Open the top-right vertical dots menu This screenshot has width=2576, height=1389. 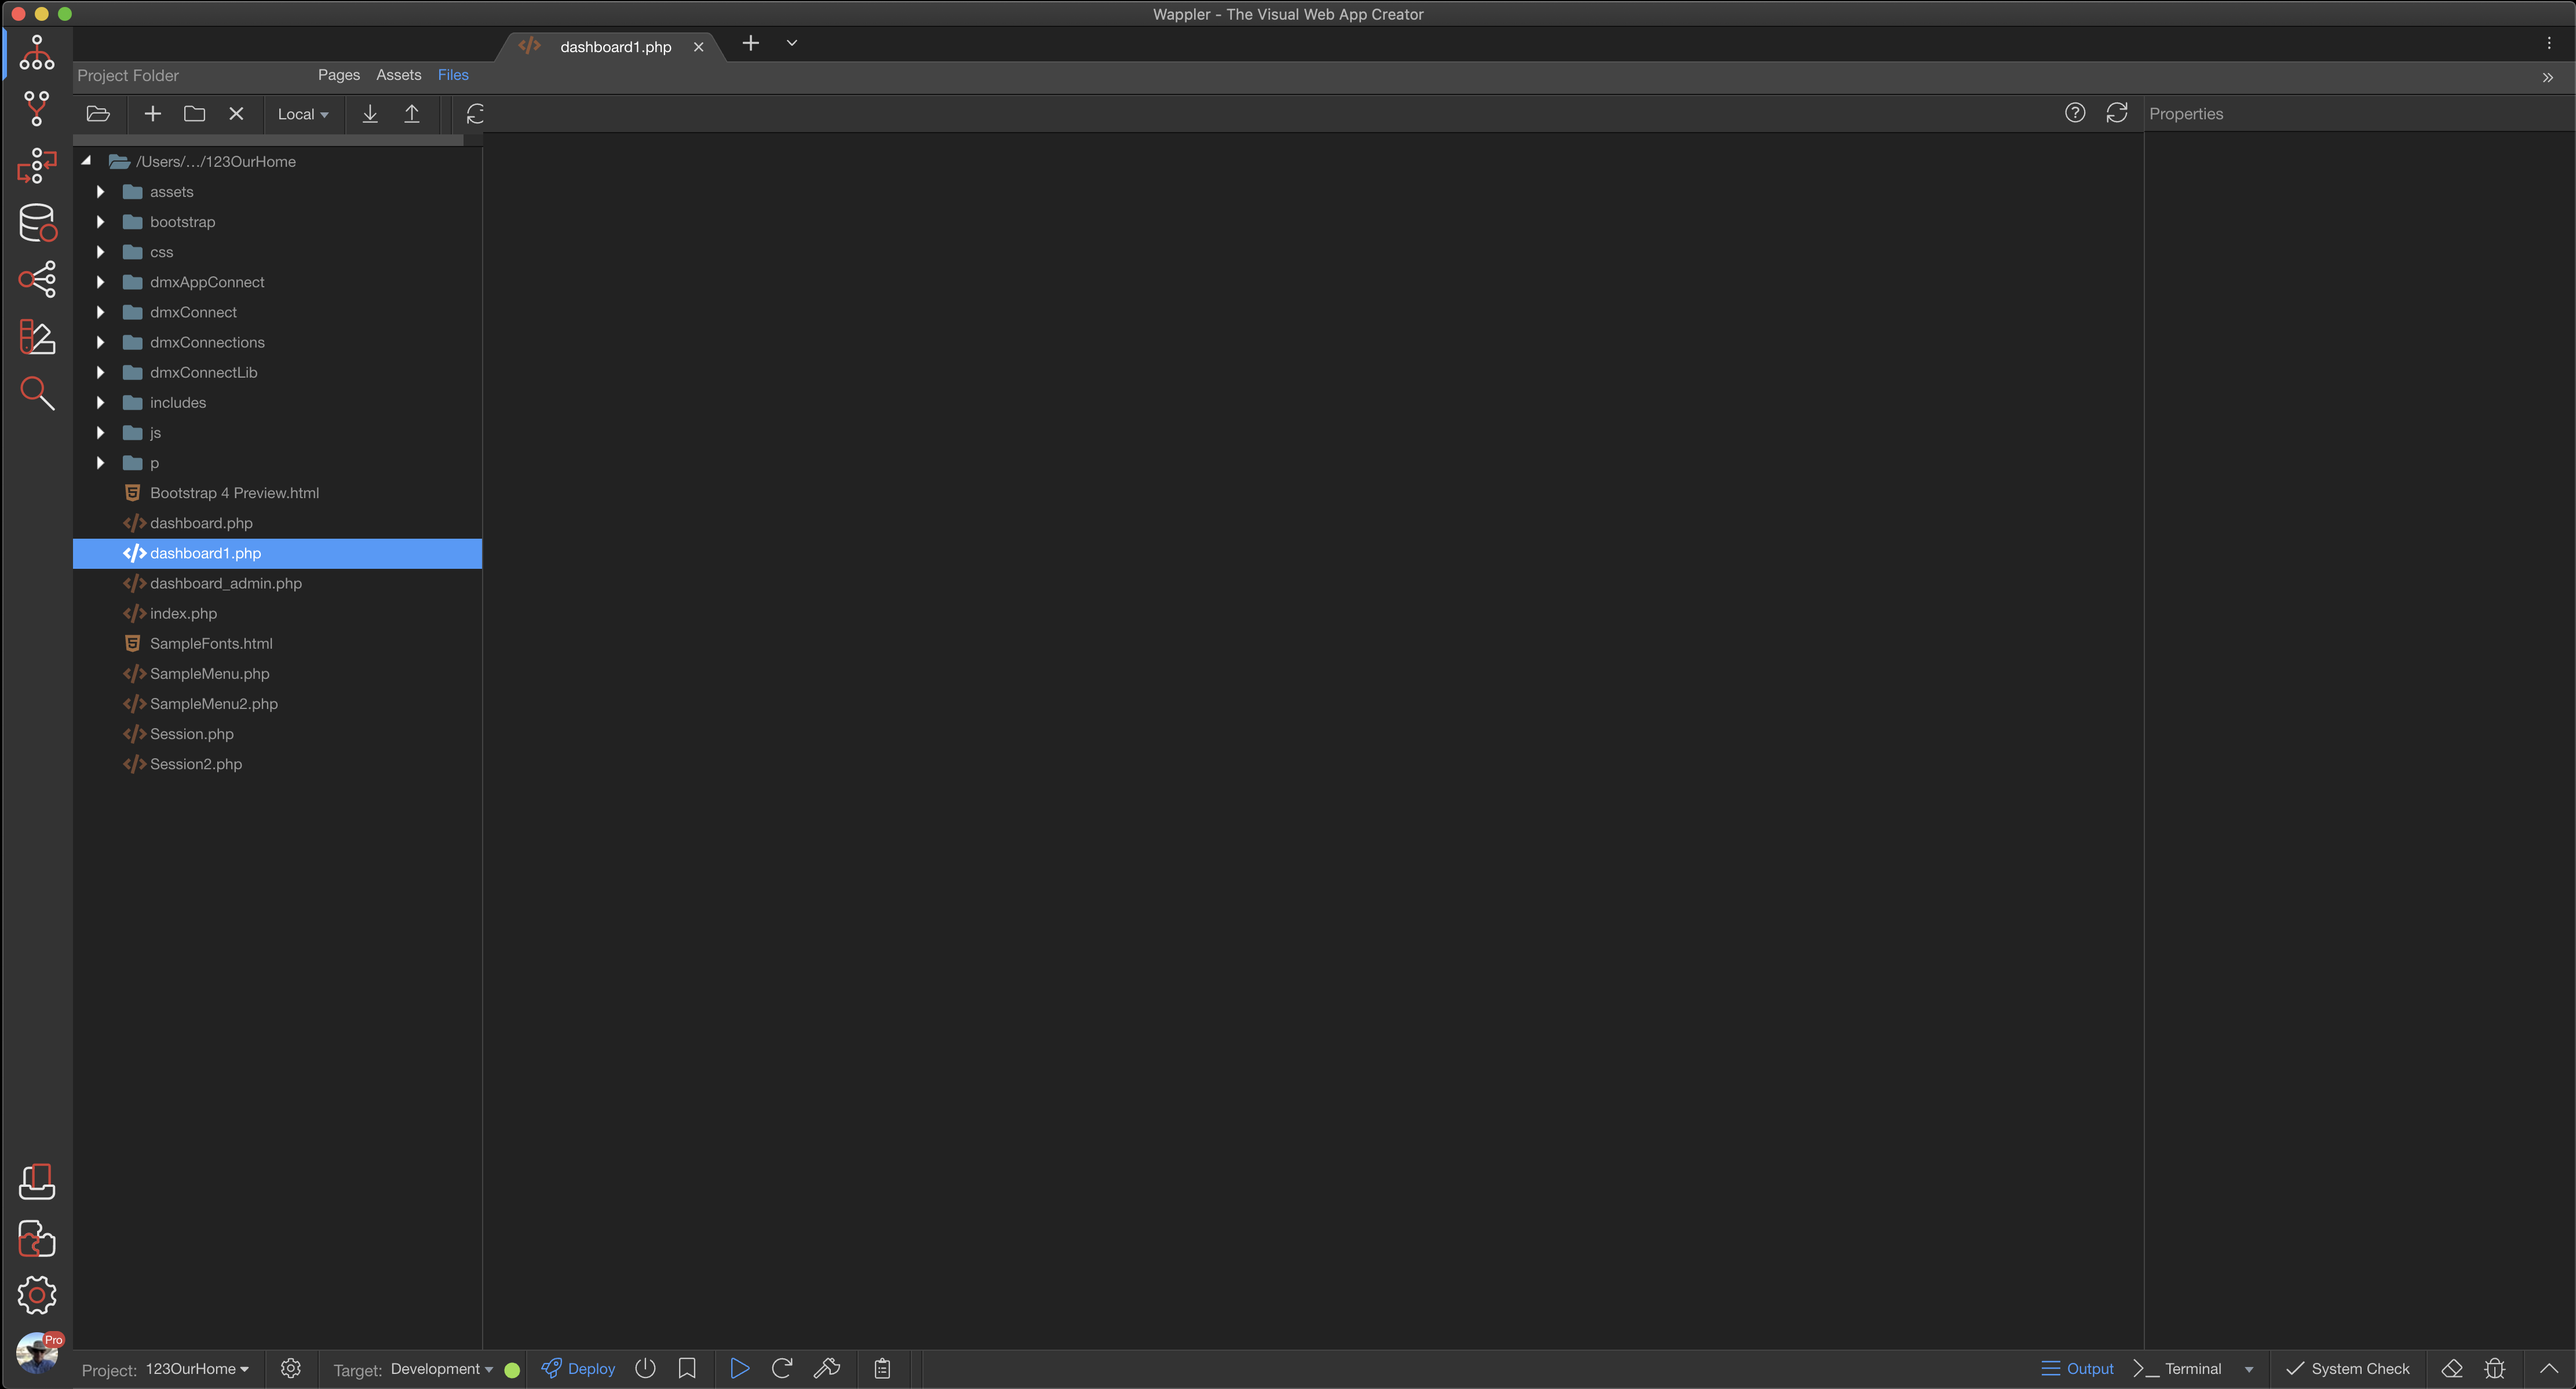pyautogui.click(x=2548, y=43)
